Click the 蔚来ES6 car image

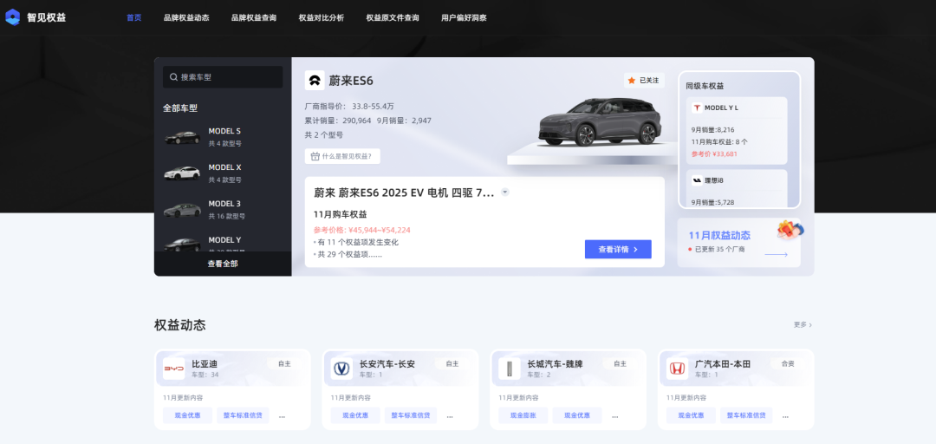tap(600, 122)
